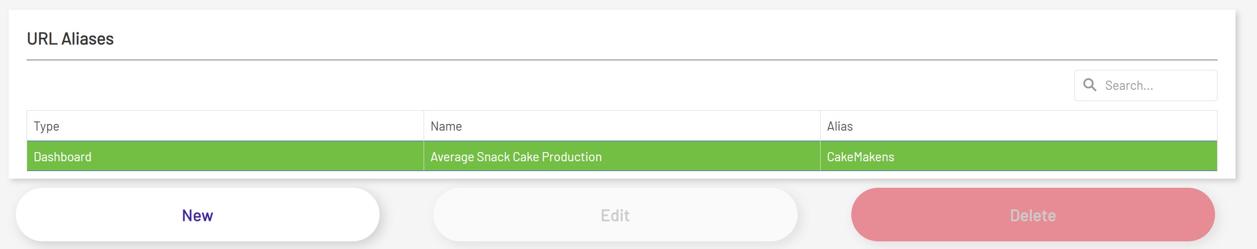Click the 'Type' header label text
The image size is (1257, 249).
coord(47,126)
